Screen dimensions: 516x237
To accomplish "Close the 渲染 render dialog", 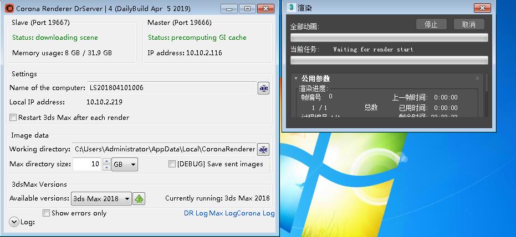I will tap(482, 8).
